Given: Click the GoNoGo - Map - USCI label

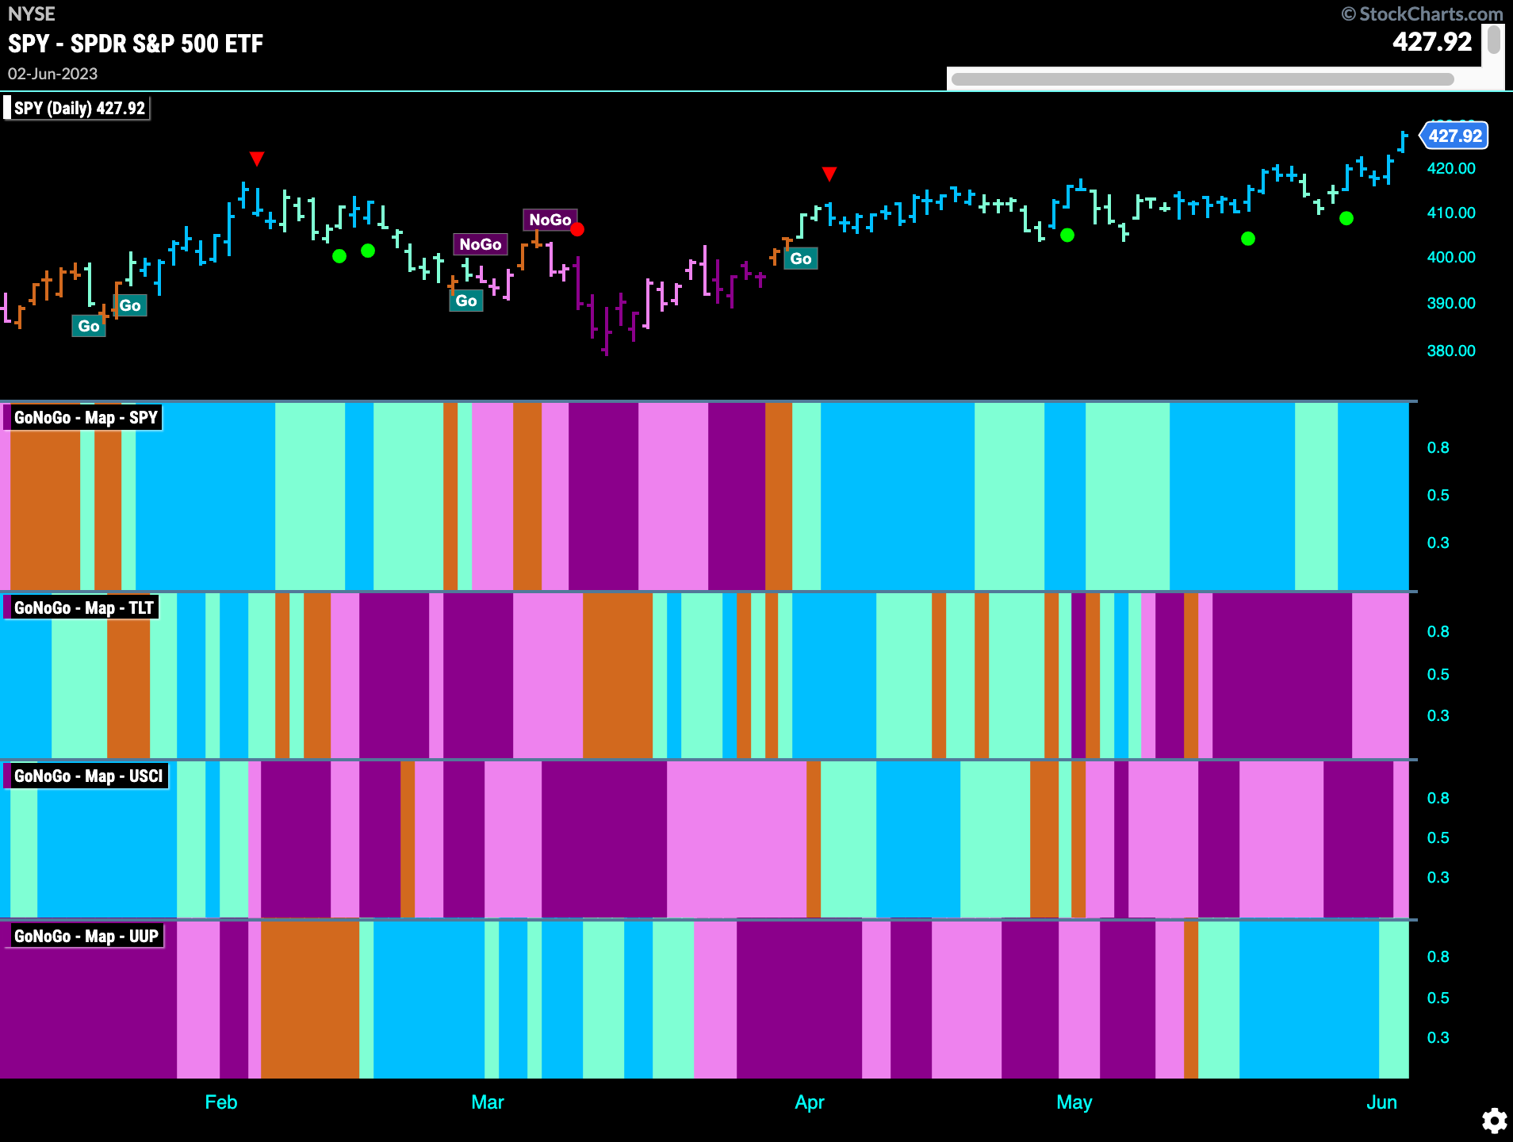Looking at the screenshot, I should (87, 776).
